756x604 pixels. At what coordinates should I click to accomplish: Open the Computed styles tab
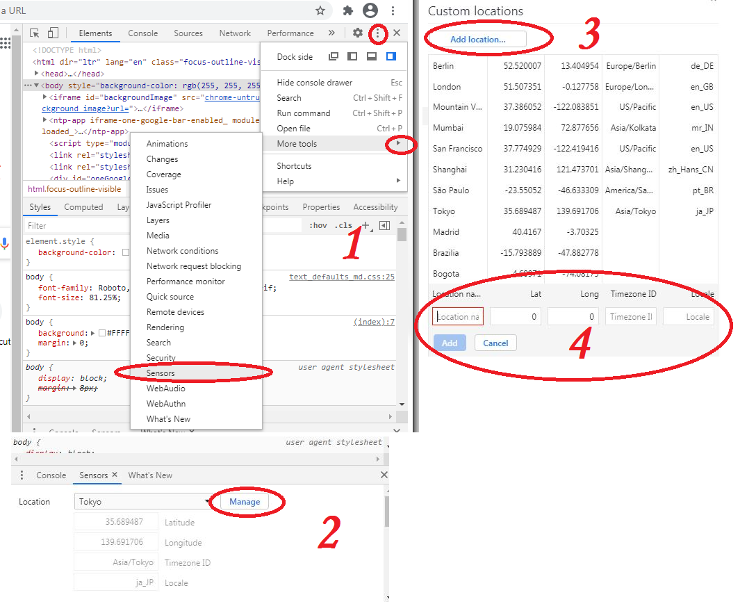point(83,207)
